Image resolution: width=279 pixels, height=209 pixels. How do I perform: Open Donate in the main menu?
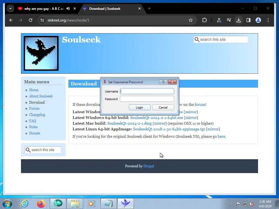[35, 133]
